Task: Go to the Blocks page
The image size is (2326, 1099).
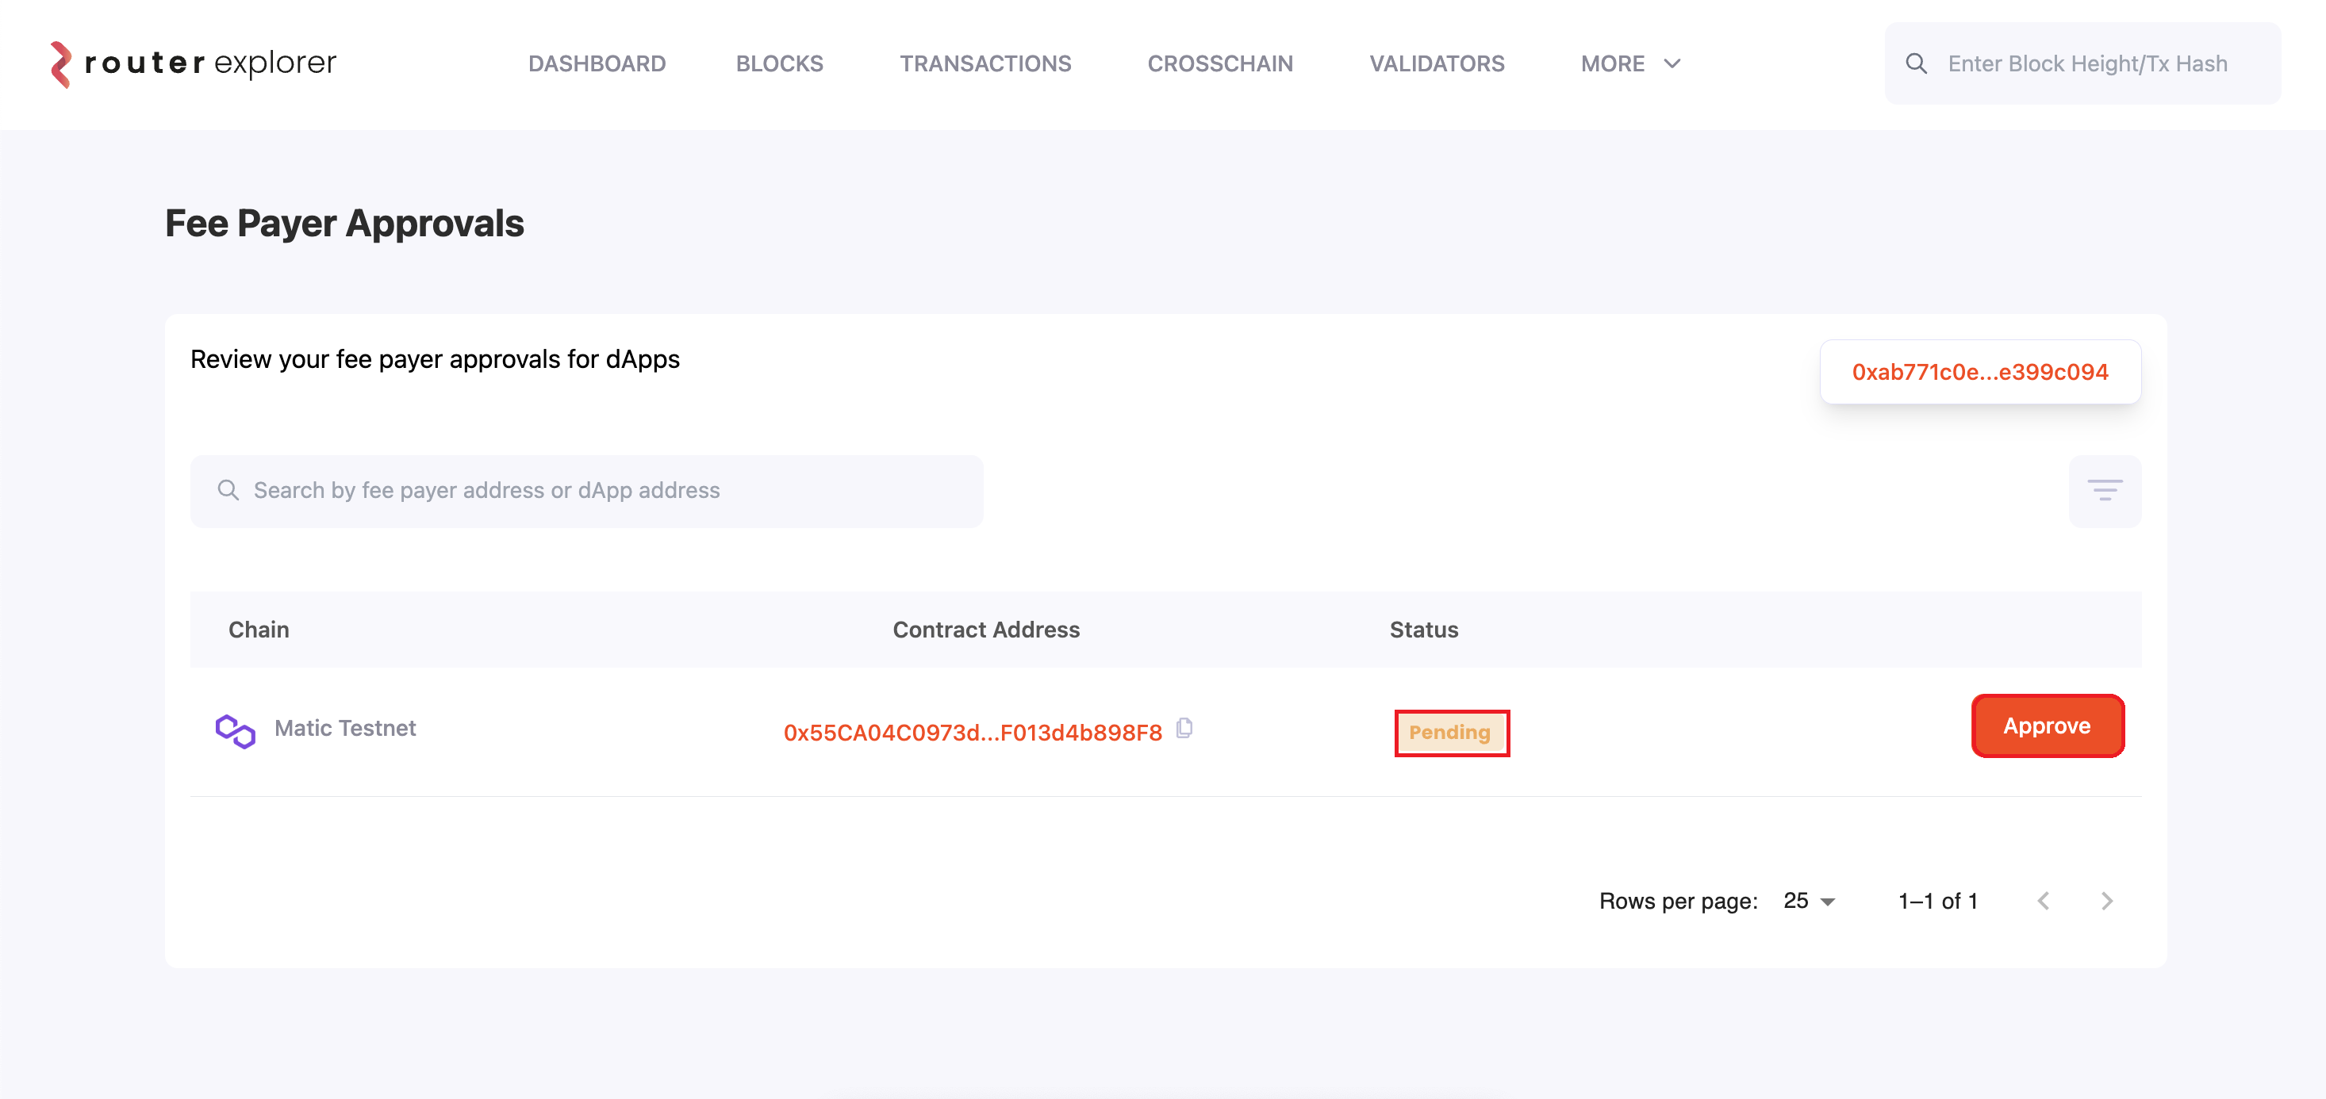Action: click(x=779, y=64)
